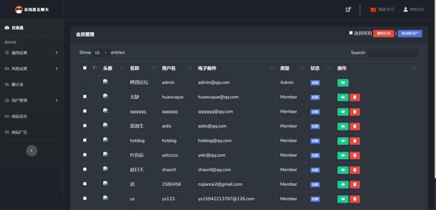This screenshot has height=210, width=436.
Task: View the zhaorit user with eye button
Action: pos(343,170)
